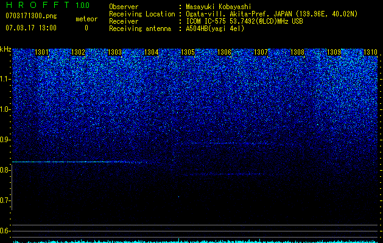This screenshot has height=243, width=383.
Task: Click the 1305 time marker label
Action: 188,52
